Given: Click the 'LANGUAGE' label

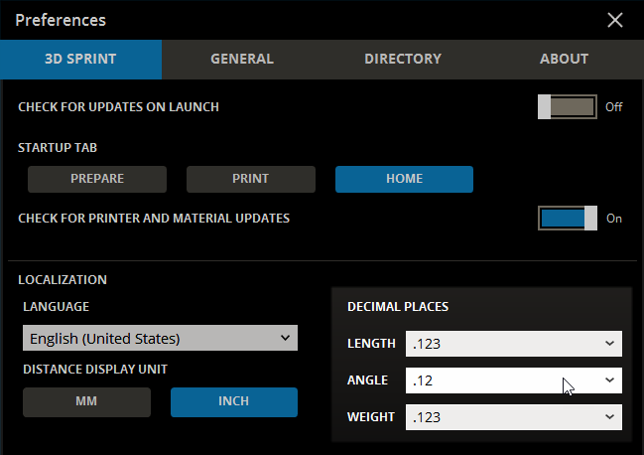Looking at the screenshot, I should click(x=57, y=307).
